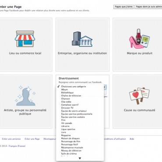The height and width of the screenshot is (162, 162).
Task: Select the heart signs cause icon
Action: (x=139, y=96)
